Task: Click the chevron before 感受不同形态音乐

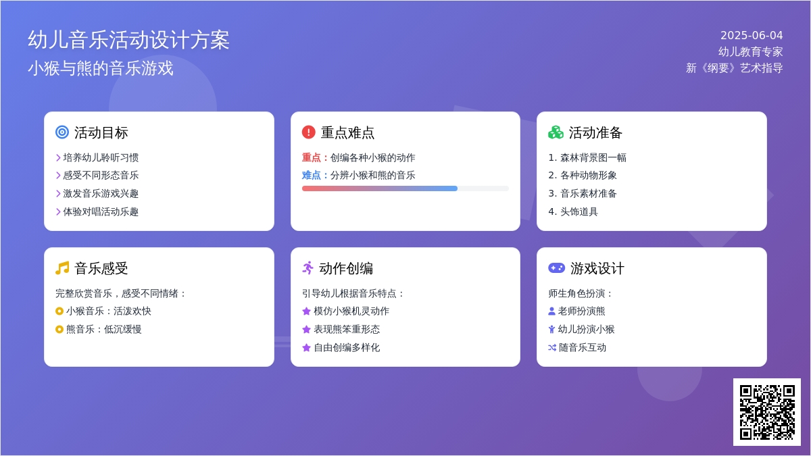Action: 58,176
